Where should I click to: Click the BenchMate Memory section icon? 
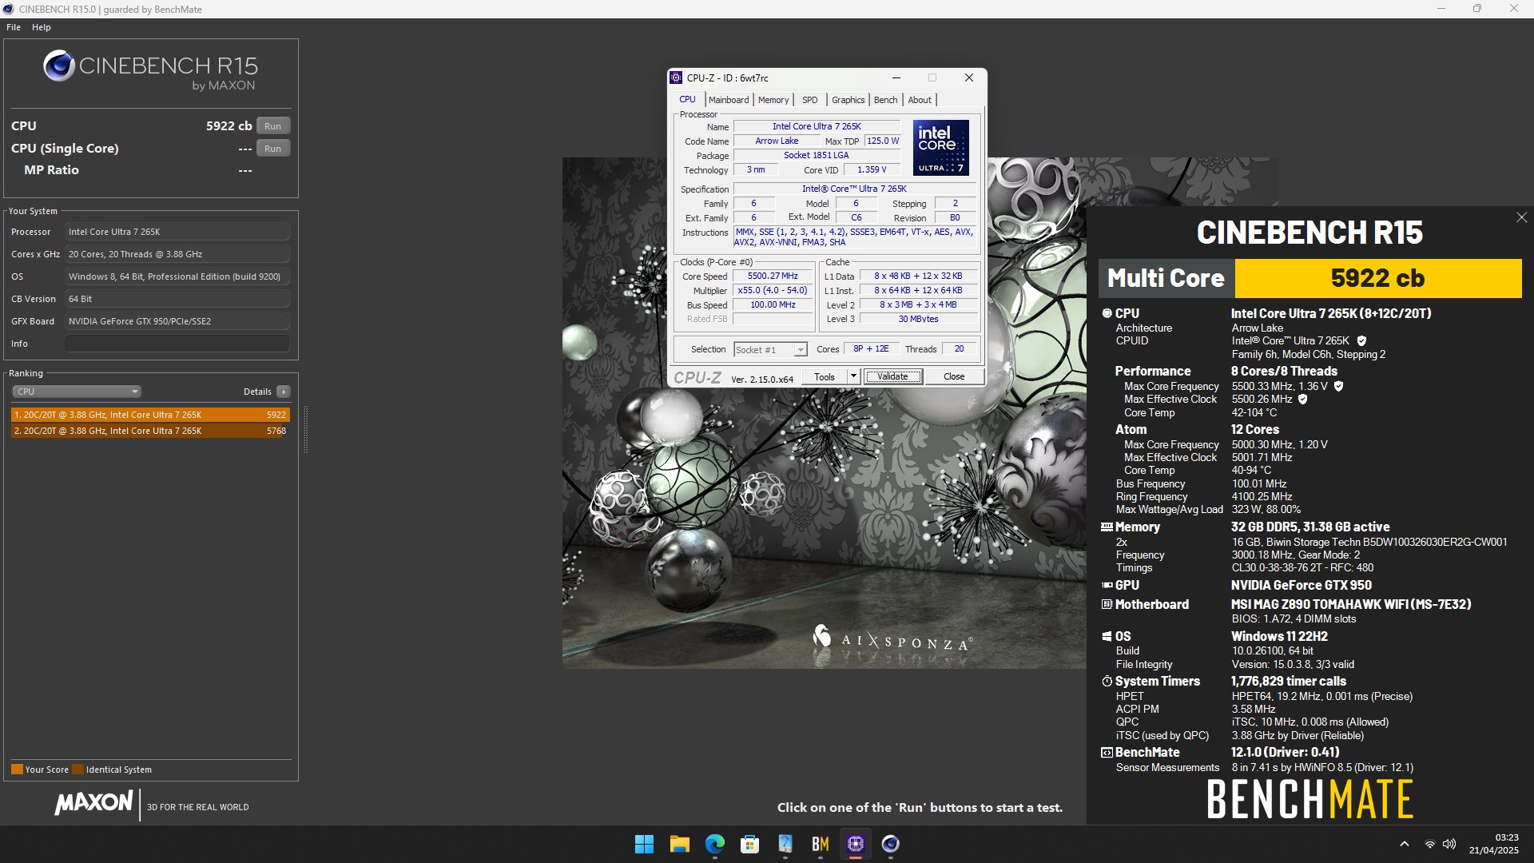pos(1107,527)
